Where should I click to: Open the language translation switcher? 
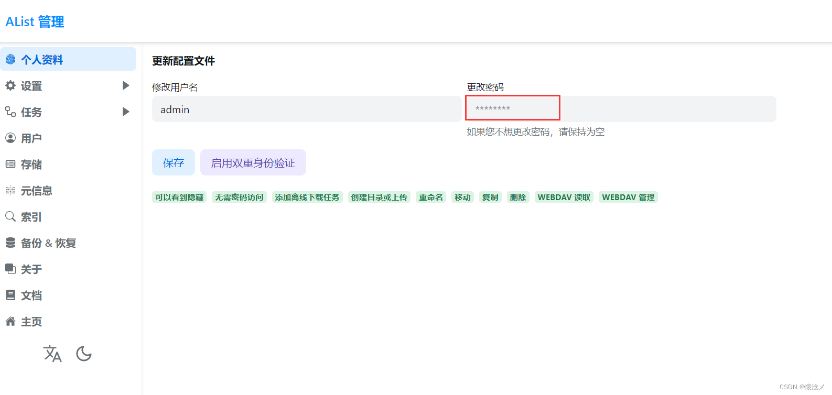[52, 354]
